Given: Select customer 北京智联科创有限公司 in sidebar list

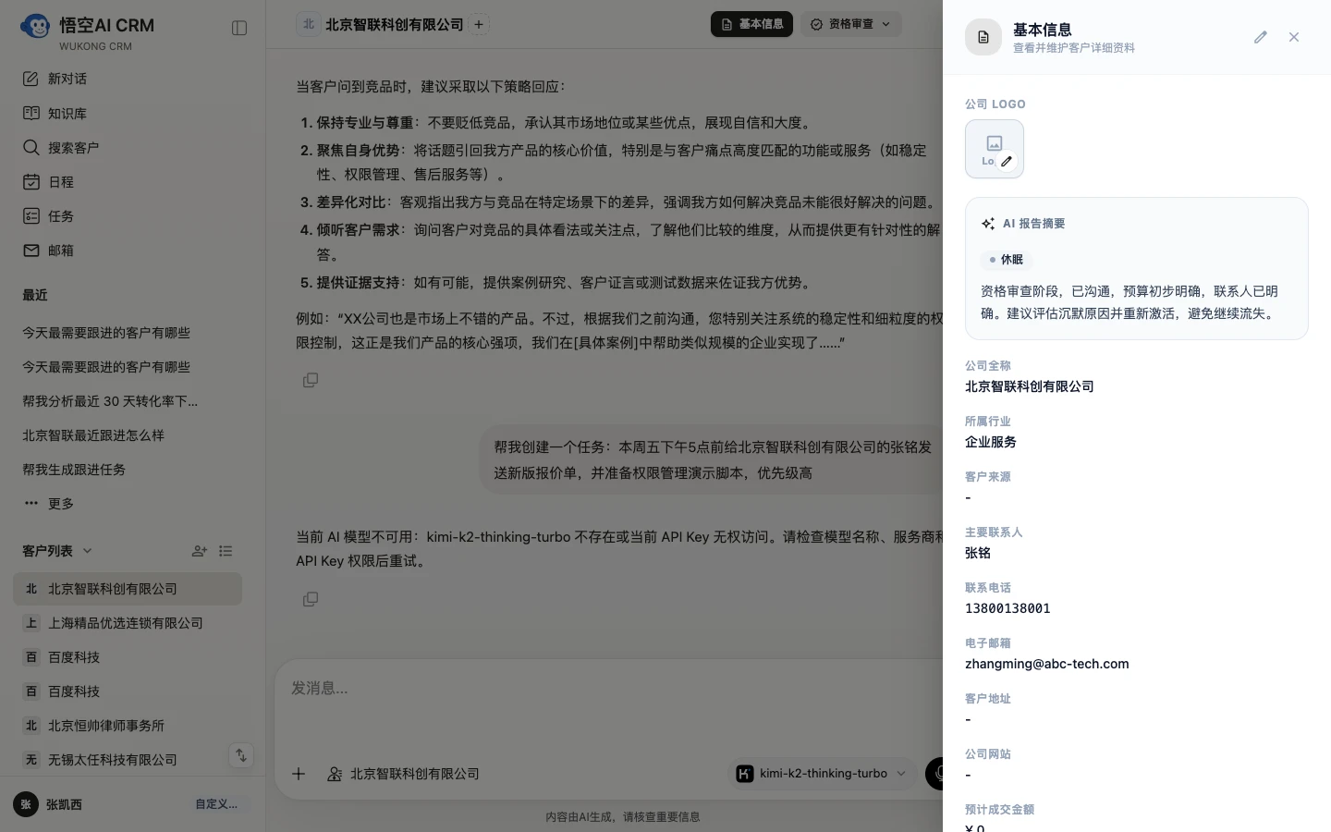Looking at the screenshot, I should 128,589.
